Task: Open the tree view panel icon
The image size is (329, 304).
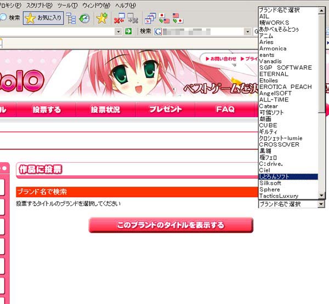Action: pos(71,18)
